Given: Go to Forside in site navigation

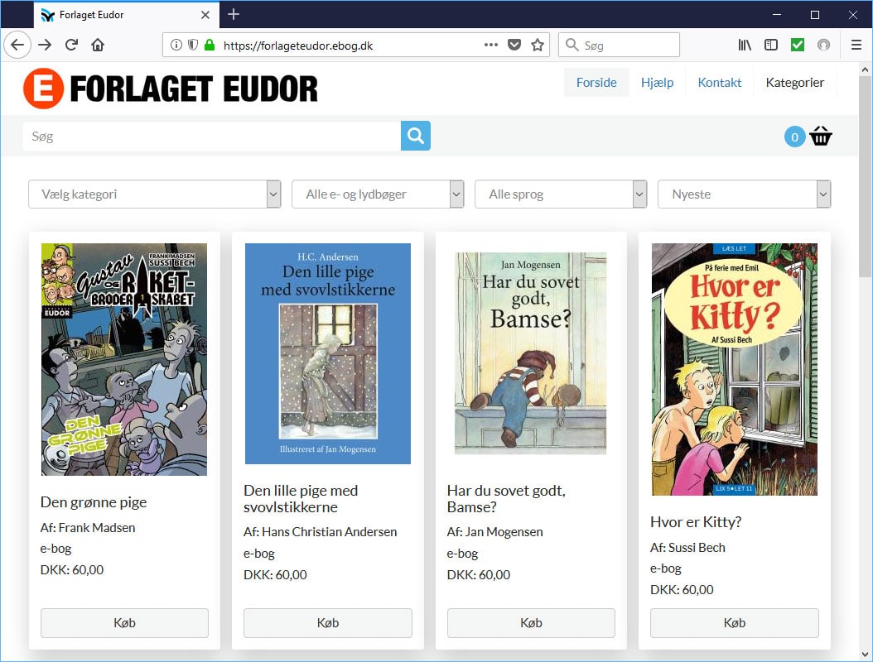Looking at the screenshot, I should [596, 82].
